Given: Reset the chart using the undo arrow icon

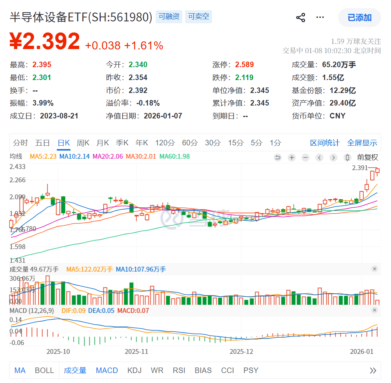Looking at the screenshot, I should 278,158.
